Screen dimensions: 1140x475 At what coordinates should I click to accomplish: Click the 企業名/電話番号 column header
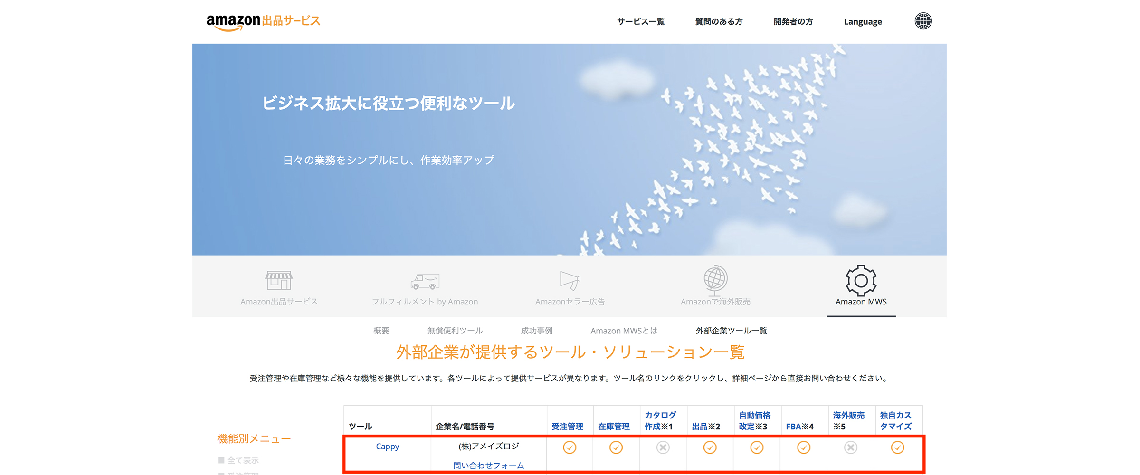click(x=465, y=427)
